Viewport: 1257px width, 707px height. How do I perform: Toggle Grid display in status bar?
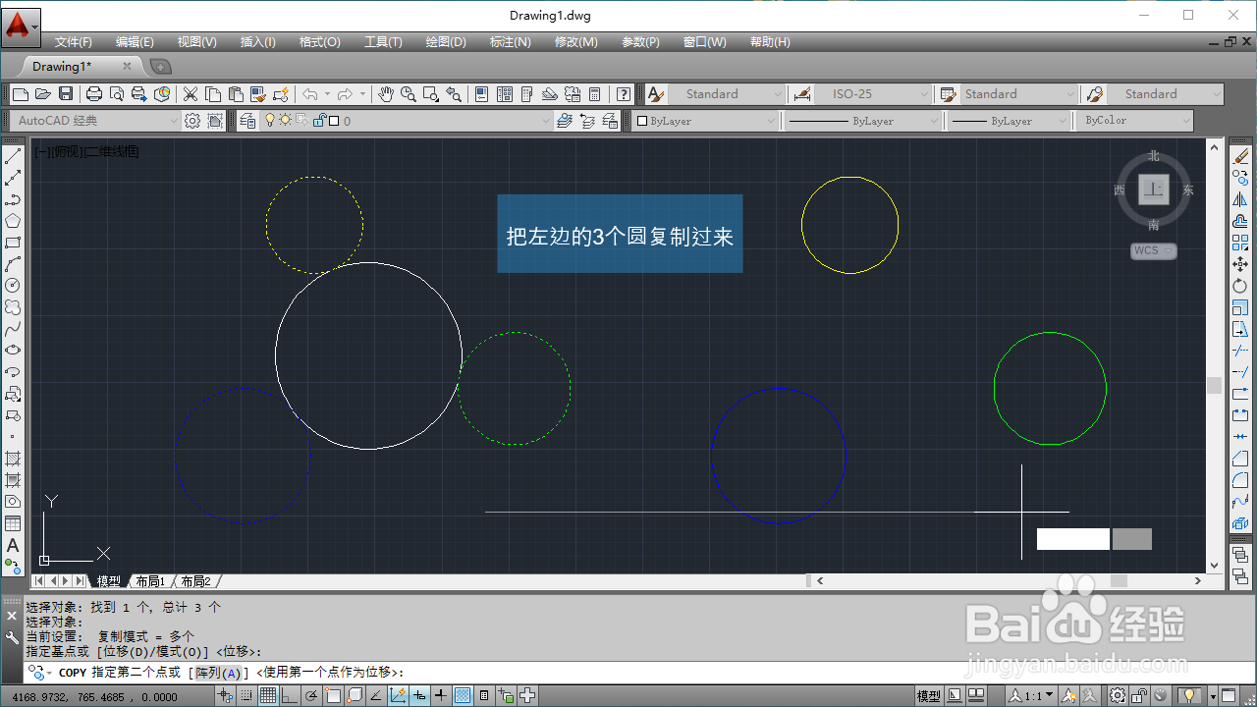point(268,696)
